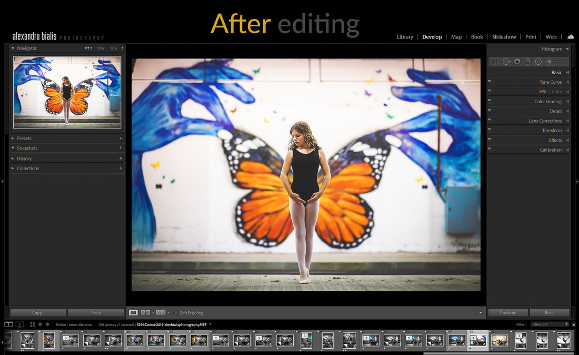Toggle HSL / Color panel switch
Viewport: 579px width, 355px height.
490,91
